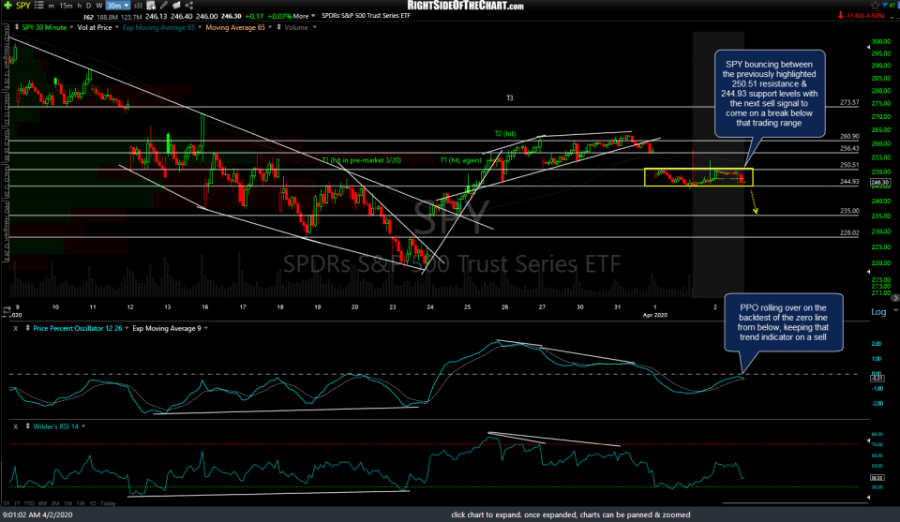Select the W weekly timeframe
Screen dimensions: 900x522
click(99, 6)
